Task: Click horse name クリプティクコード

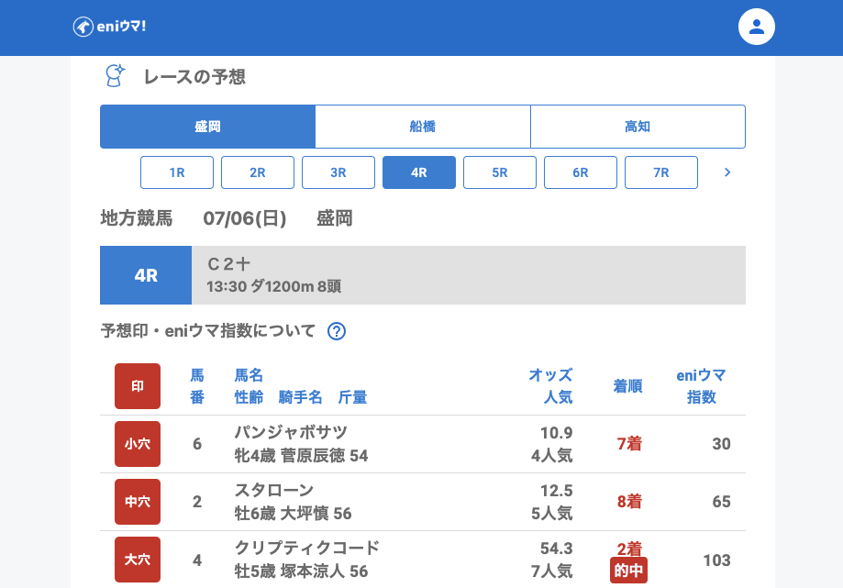Action: [x=306, y=549]
